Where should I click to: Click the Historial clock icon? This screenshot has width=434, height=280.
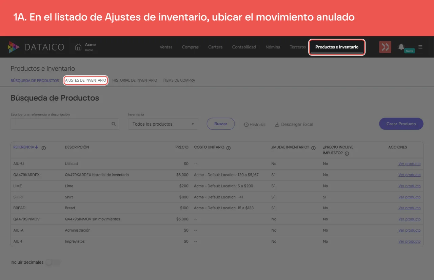[246, 125]
